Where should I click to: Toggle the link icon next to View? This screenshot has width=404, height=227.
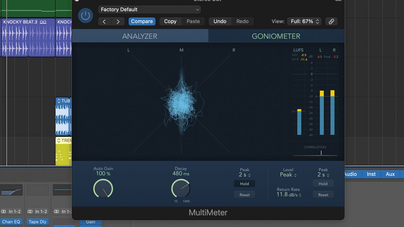click(x=331, y=21)
